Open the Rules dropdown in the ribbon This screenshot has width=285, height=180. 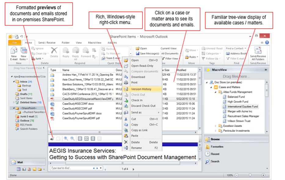[192, 57]
